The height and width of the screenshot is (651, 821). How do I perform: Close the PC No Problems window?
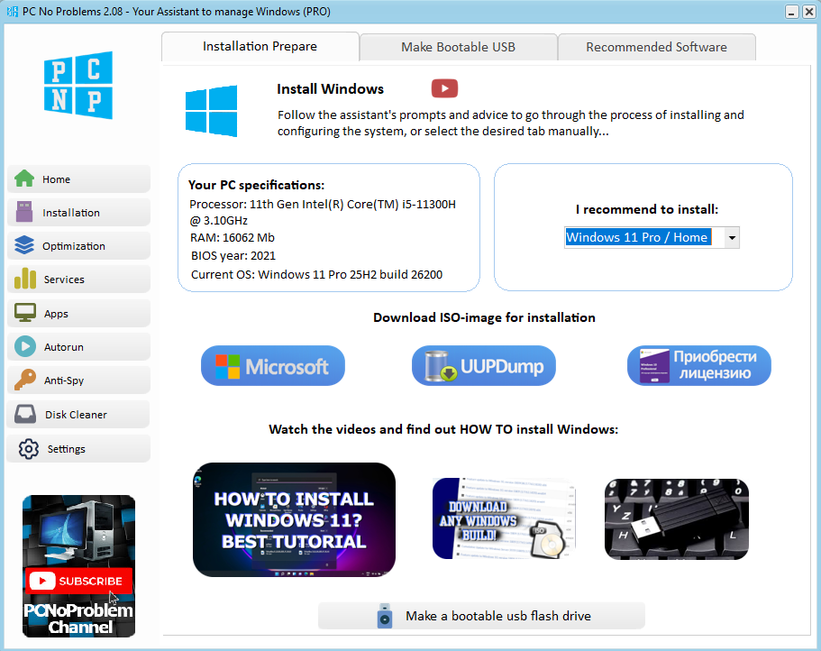[809, 12]
